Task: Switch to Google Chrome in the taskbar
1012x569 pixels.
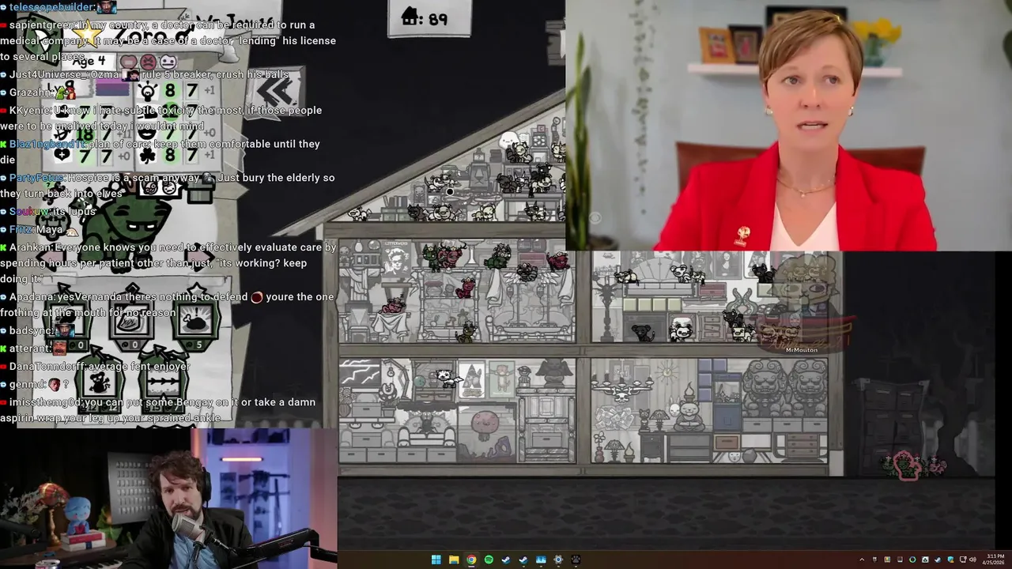Action: (471, 560)
